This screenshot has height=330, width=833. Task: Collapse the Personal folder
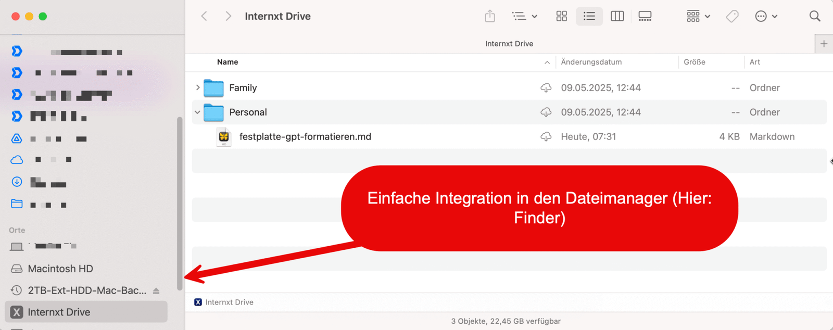[x=197, y=112]
